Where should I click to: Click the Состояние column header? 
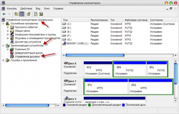click(x=161, y=20)
